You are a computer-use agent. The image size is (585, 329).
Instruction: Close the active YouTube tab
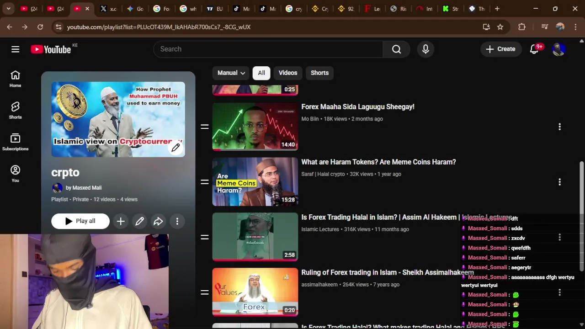coord(87,9)
